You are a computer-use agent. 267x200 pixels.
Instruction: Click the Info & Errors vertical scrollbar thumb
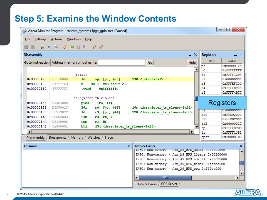(x=242, y=163)
